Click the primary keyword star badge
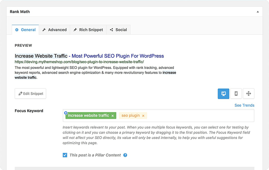 click(x=66, y=113)
